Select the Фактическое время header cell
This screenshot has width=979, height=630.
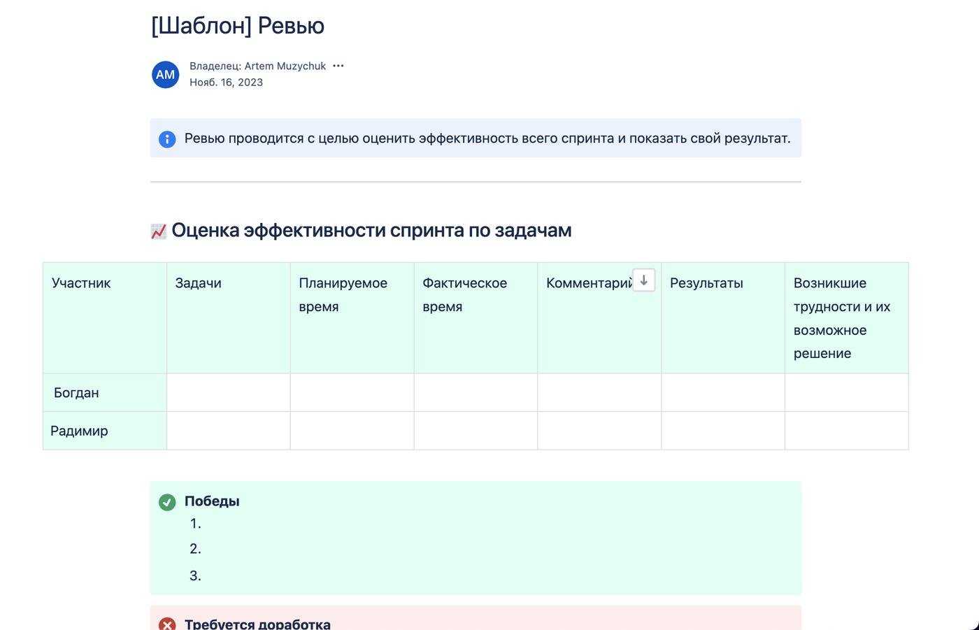pos(476,317)
